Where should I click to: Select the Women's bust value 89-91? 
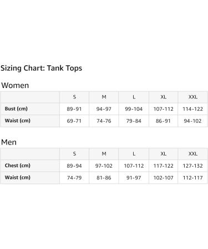click(74, 109)
